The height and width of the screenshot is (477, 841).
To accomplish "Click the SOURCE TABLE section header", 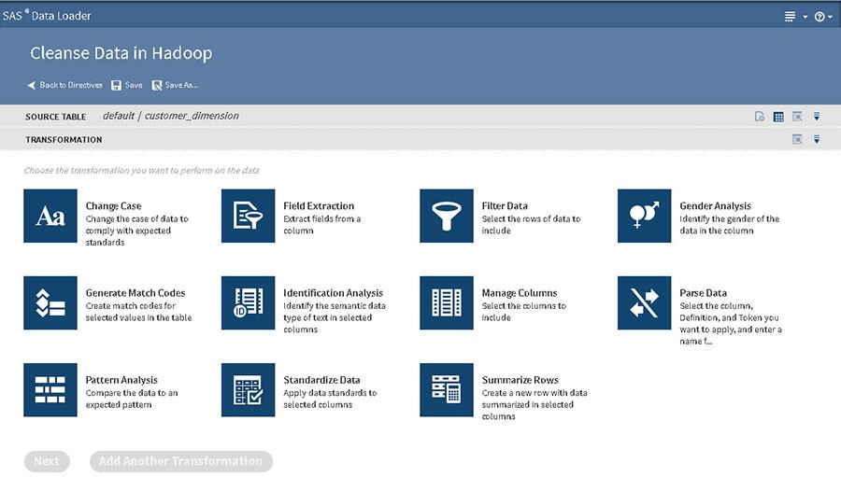I will 56,117.
